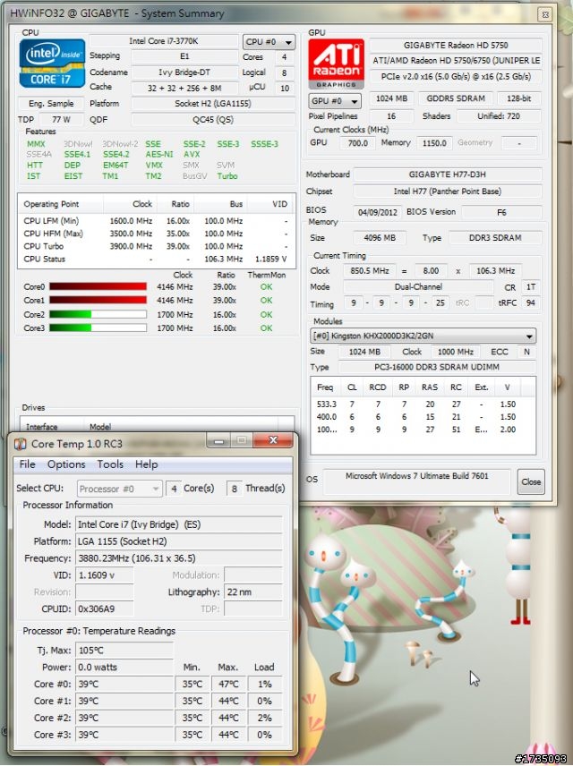The image size is (573, 766).
Task: Click the 4096 MB memory size field
Action: [380, 238]
